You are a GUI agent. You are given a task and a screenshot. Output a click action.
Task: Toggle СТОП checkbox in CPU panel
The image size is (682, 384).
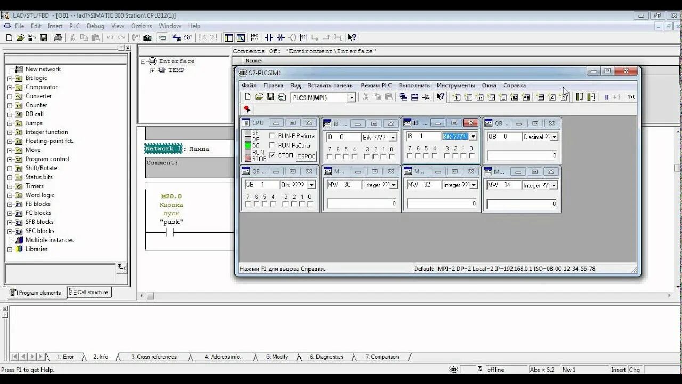(272, 155)
